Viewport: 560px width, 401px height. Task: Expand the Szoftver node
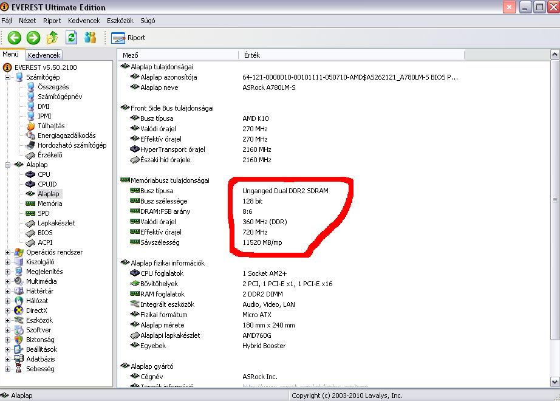(7, 330)
